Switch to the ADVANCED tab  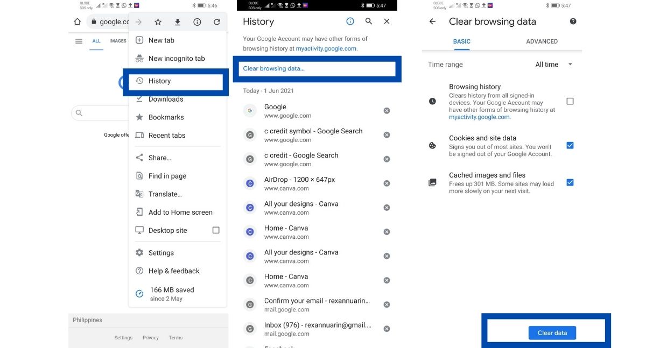pyautogui.click(x=542, y=41)
